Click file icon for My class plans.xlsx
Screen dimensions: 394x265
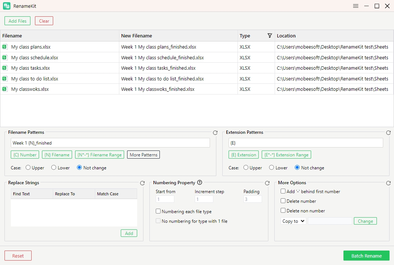point(4,47)
